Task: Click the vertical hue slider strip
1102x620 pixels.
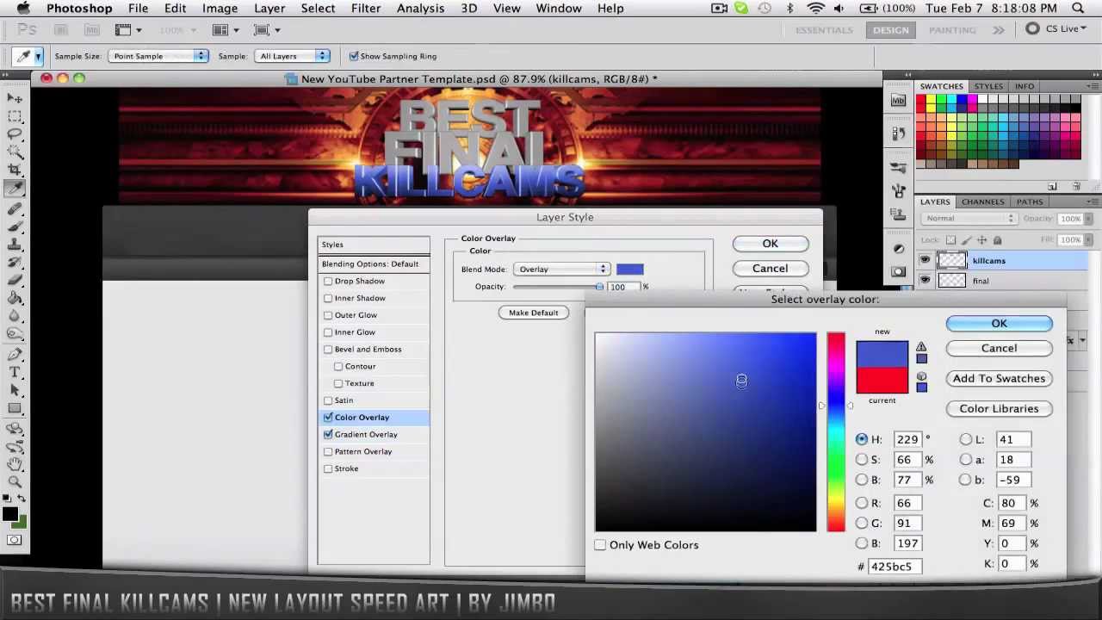Action: [836, 432]
